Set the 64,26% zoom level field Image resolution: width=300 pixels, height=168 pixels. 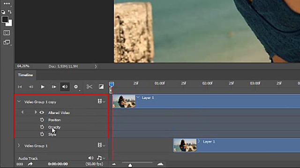pos(23,66)
